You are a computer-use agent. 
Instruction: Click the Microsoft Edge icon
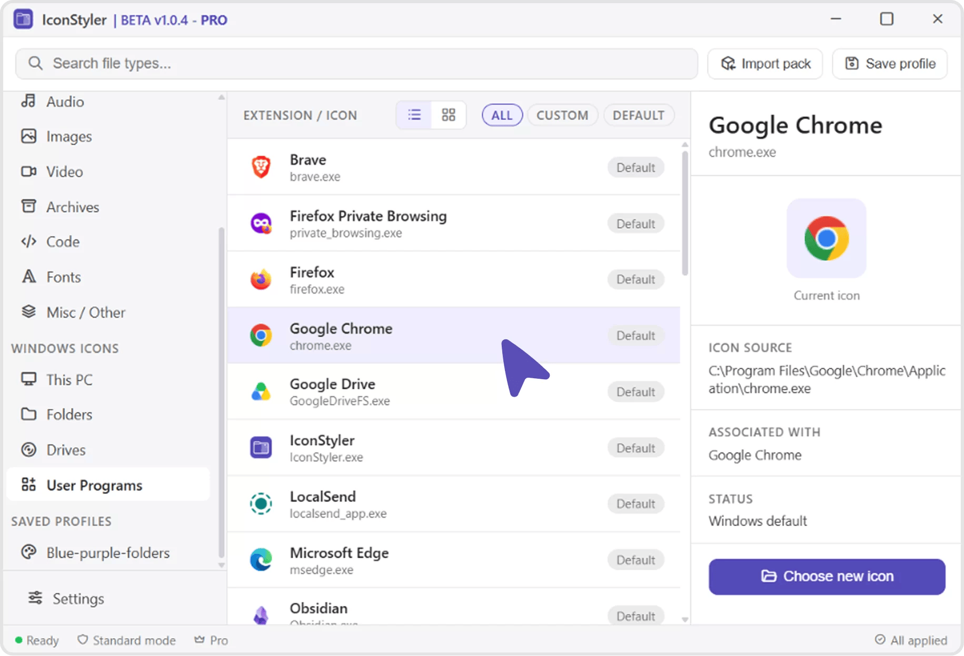tap(261, 560)
